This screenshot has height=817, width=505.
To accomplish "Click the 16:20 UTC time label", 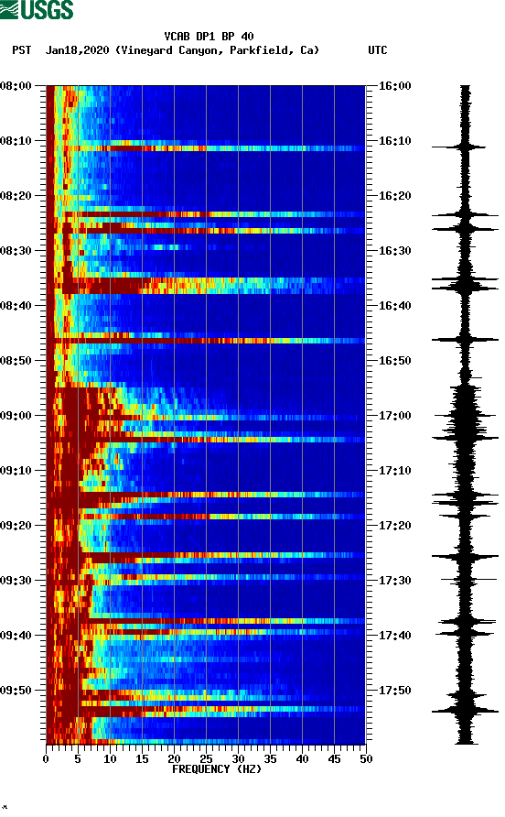I will coord(394,196).
